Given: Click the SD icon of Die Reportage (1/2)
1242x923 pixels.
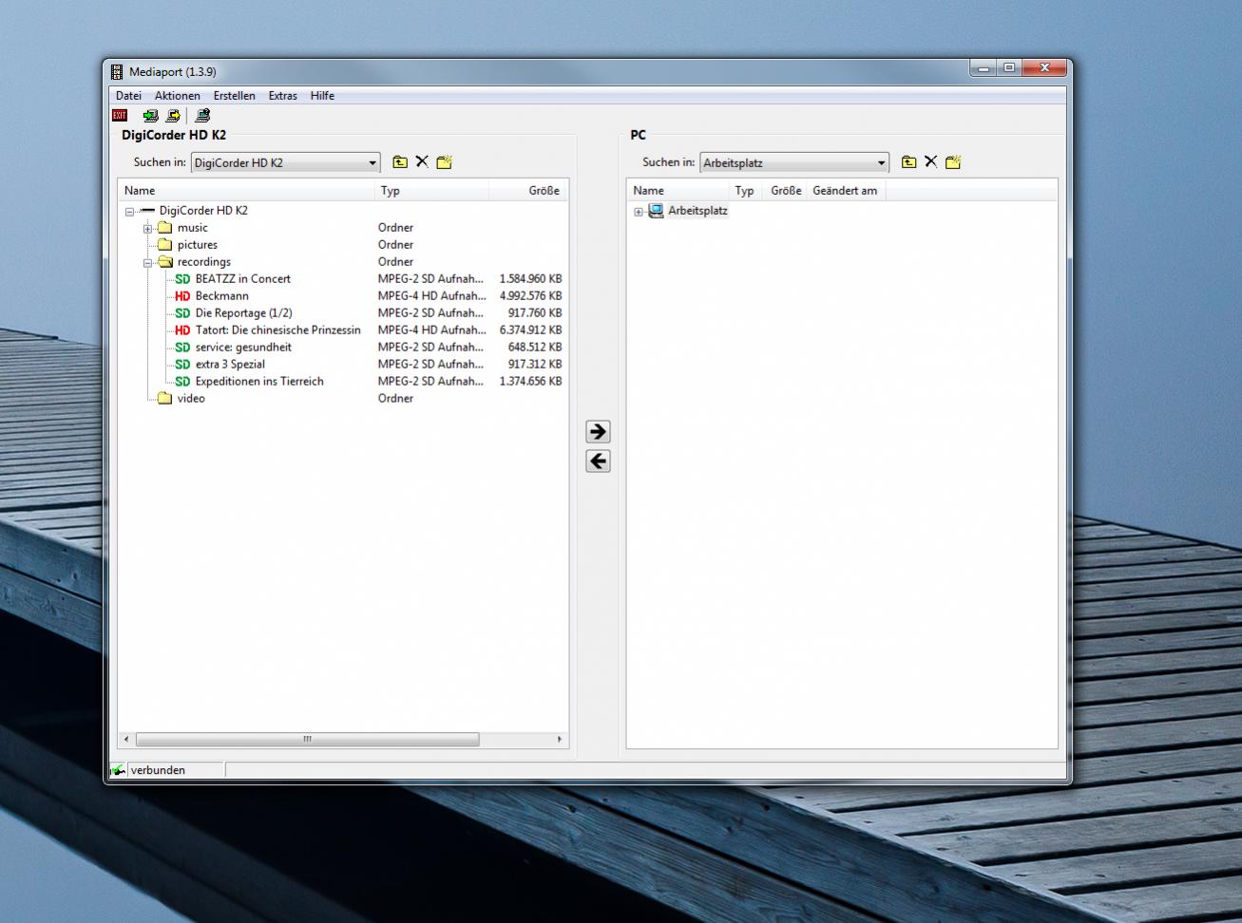Looking at the screenshot, I should tap(182, 313).
